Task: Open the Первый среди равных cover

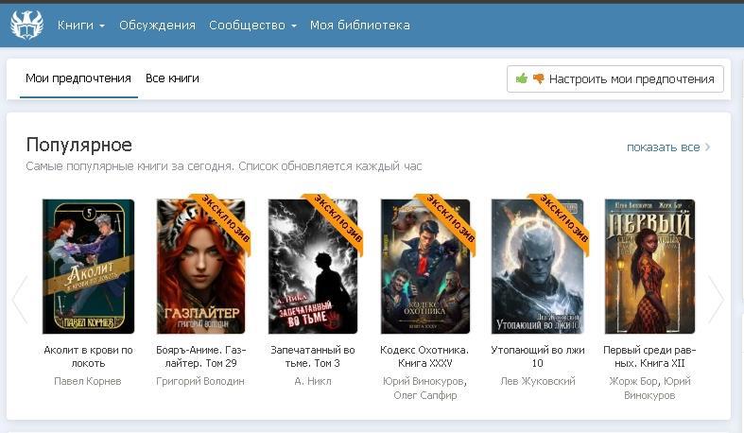Action: 649,267
